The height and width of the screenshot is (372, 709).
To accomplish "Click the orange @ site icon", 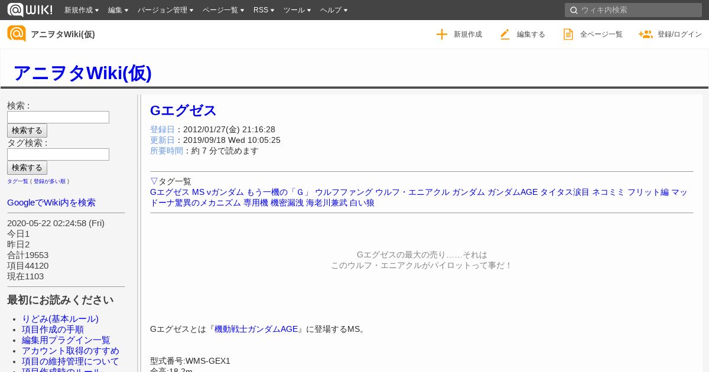I will coord(17,34).
